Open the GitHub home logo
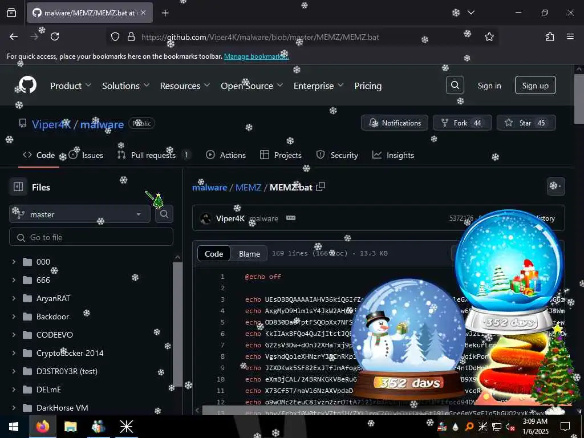The width and height of the screenshot is (584, 438). pos(27,86)
